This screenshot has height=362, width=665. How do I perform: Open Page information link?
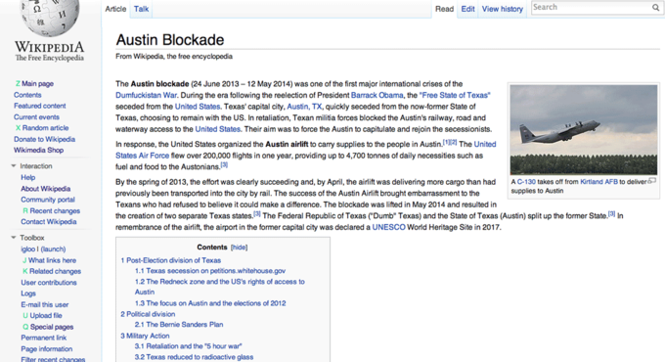(x=47, y=349)
